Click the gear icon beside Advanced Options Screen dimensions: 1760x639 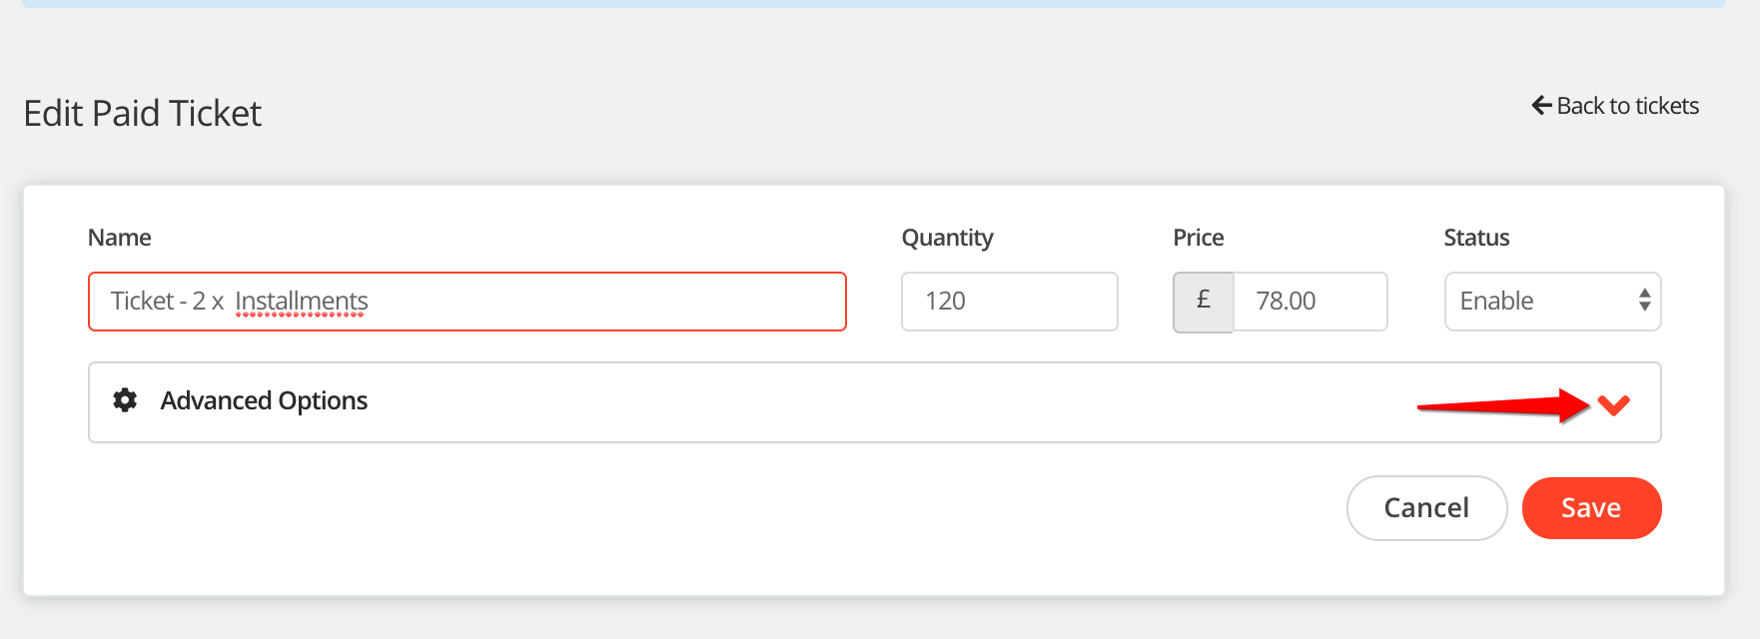125,400
